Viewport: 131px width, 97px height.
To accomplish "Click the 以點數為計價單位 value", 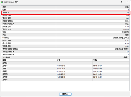I will [122, 49].
